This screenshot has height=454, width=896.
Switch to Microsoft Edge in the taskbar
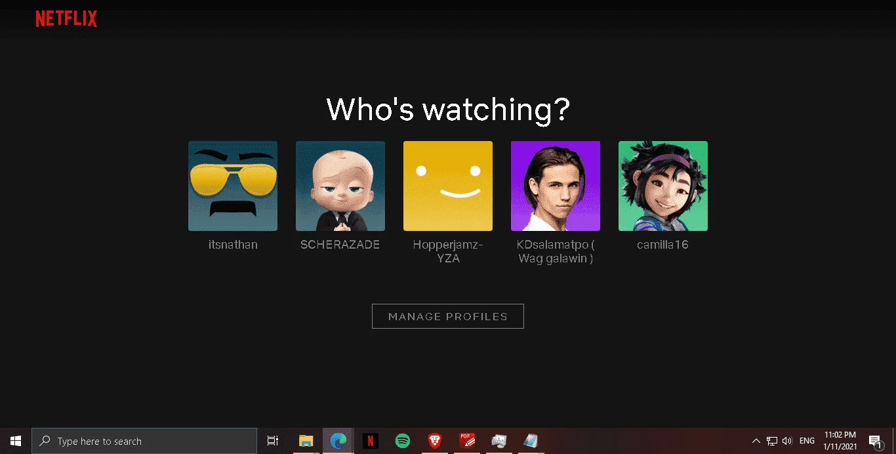point(338,441)
